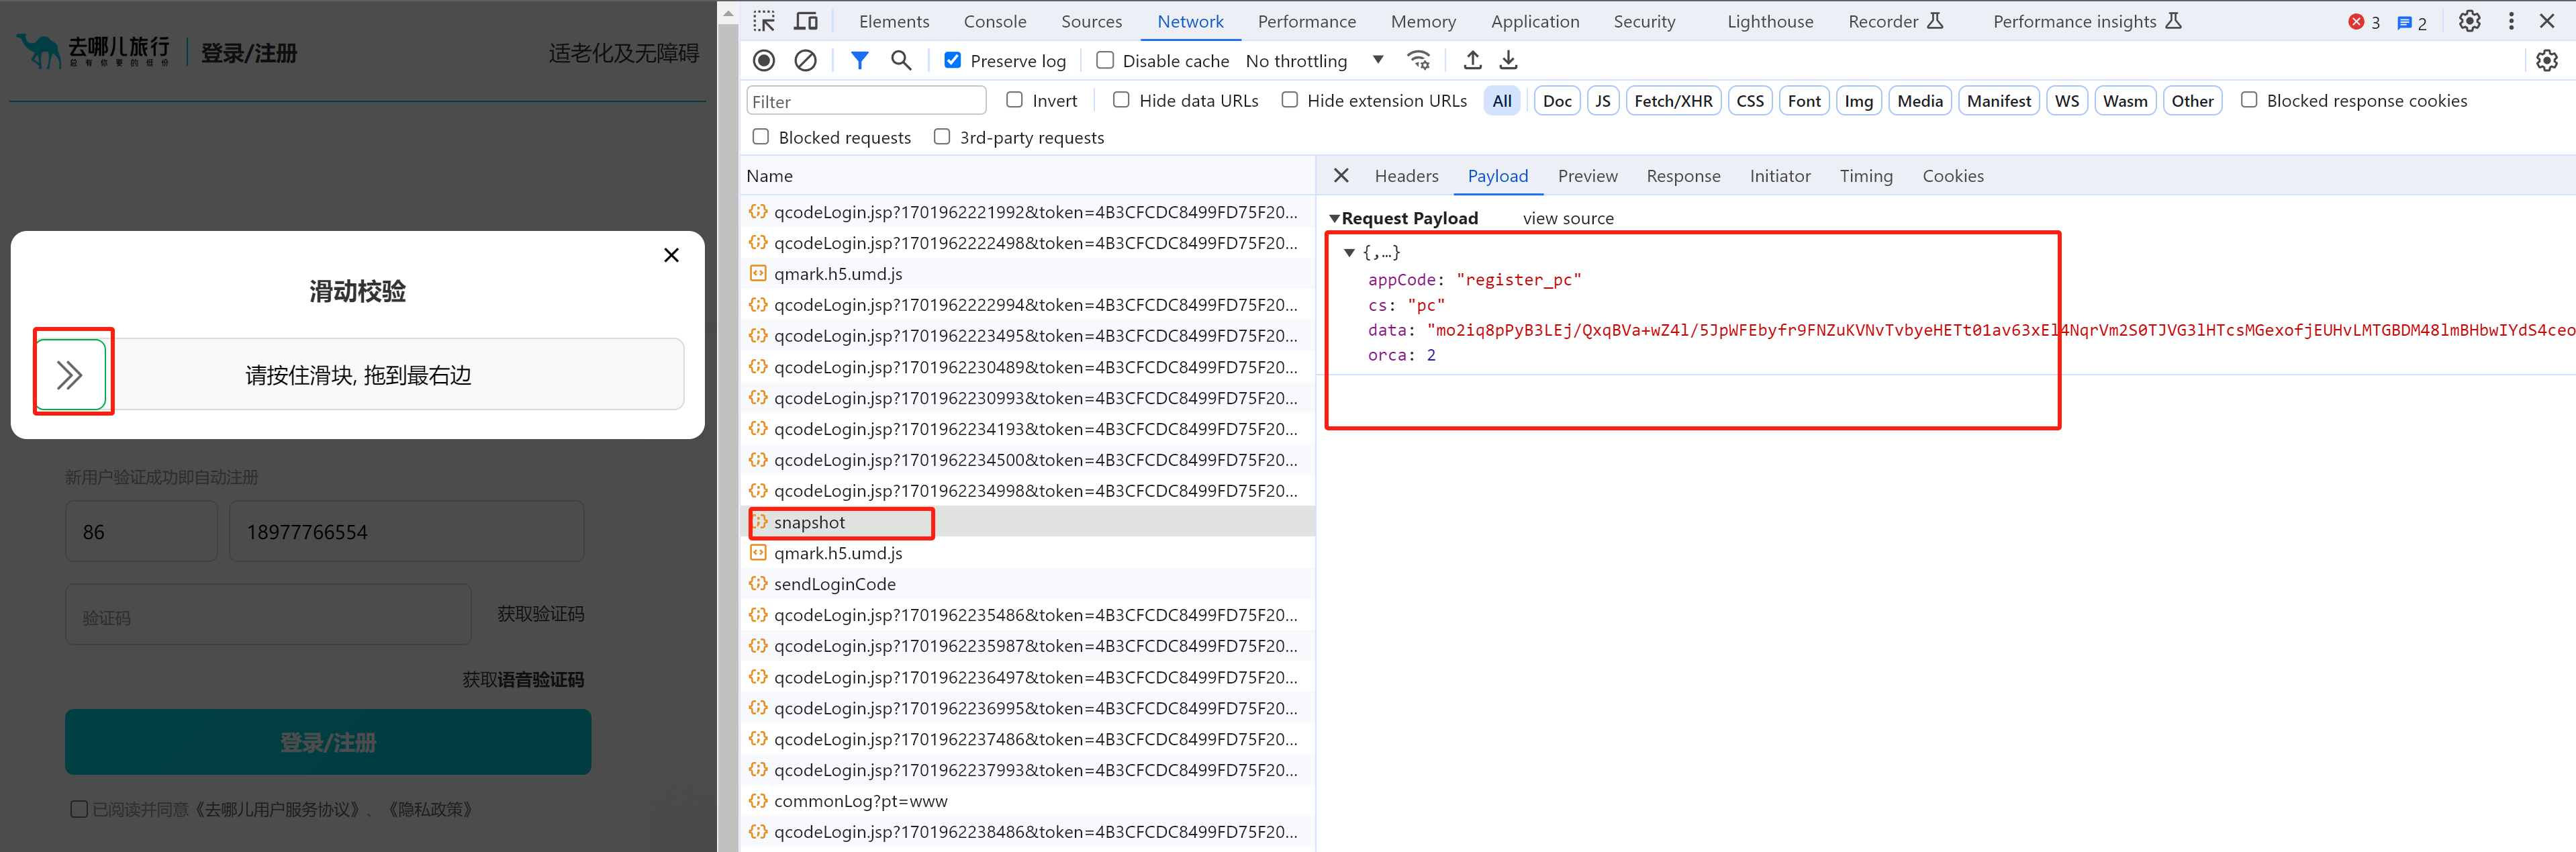This screenshot has width=2576, height=852.
Task: Enable Disable cache checkbox
Action: click(1105, 60)
